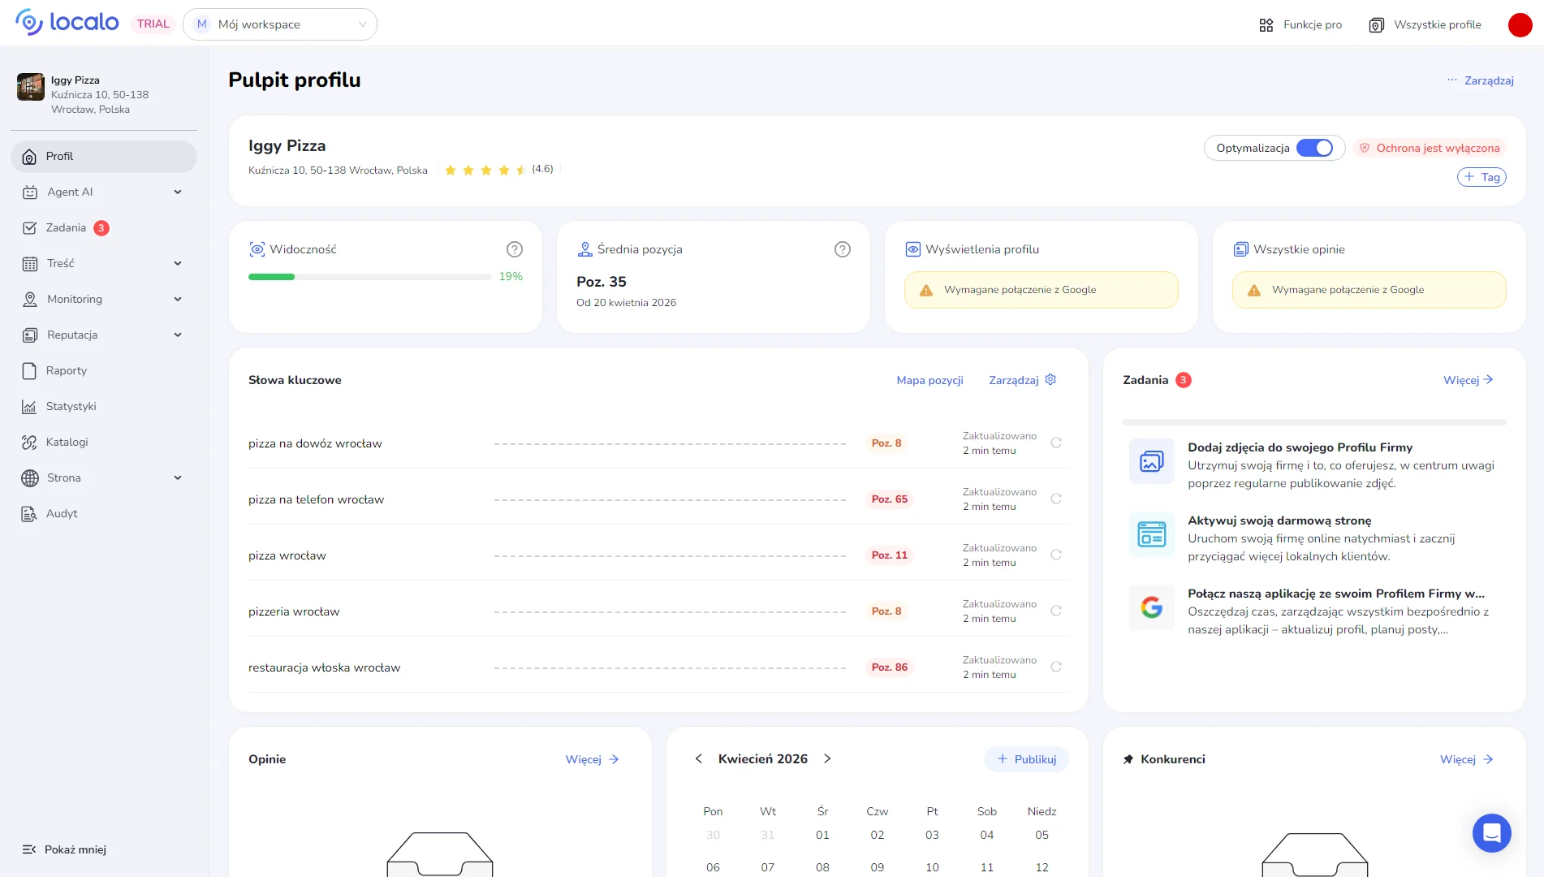Select the Iggy Pizza profile thumbnail
Screen dimensions: 1544x877
(31, 87)
